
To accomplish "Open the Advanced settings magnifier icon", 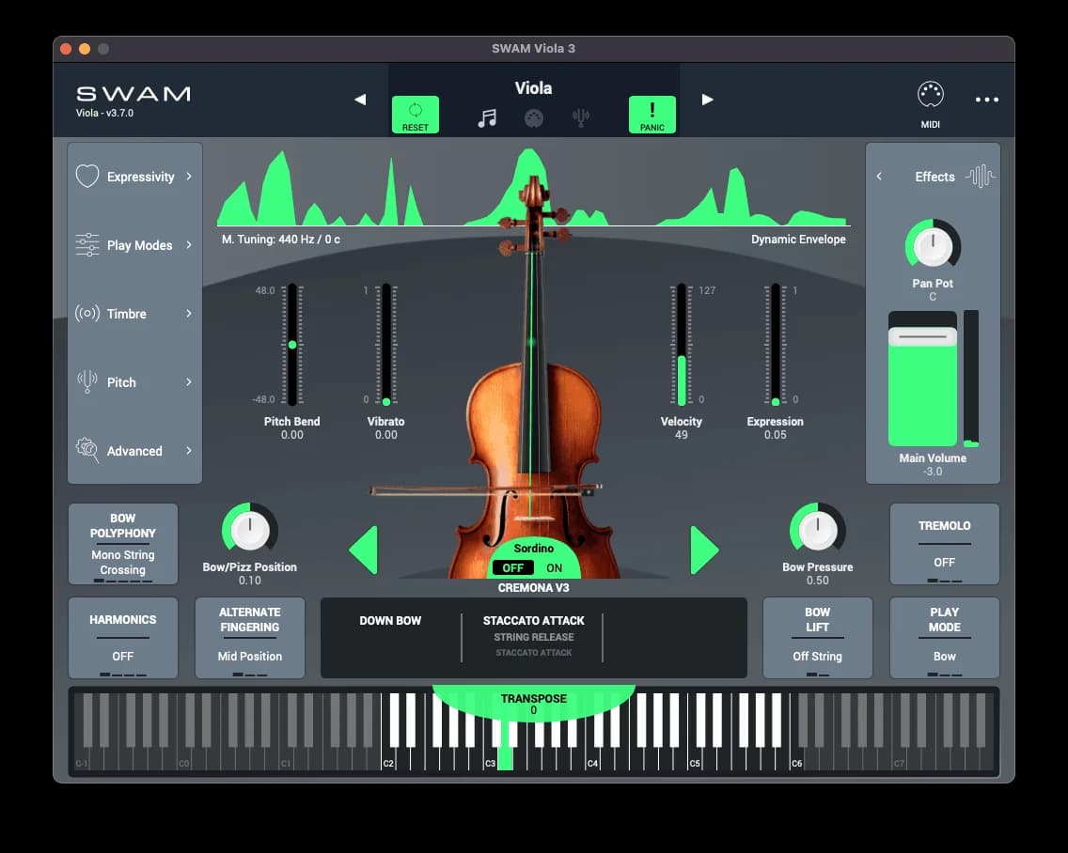I will (x=86, y=450).
